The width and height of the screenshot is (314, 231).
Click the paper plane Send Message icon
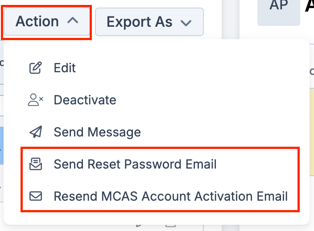35,132
